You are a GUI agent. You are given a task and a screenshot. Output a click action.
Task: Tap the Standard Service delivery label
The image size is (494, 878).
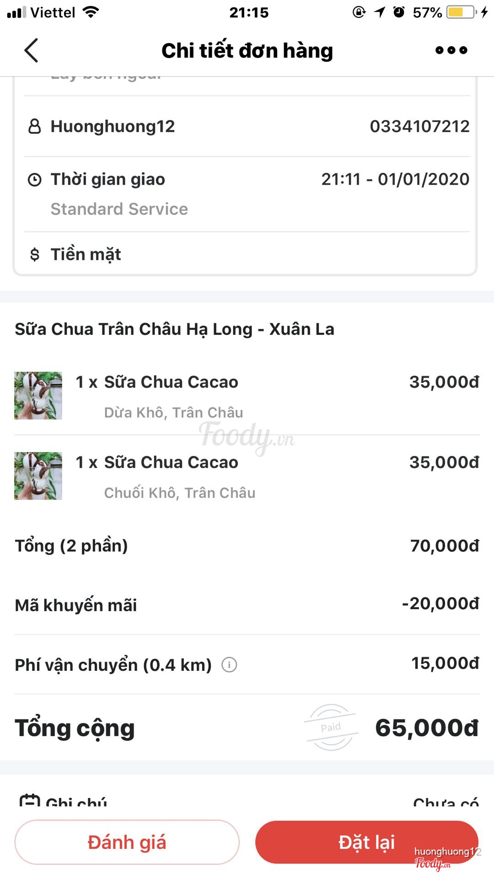click(x=119, y=209)
